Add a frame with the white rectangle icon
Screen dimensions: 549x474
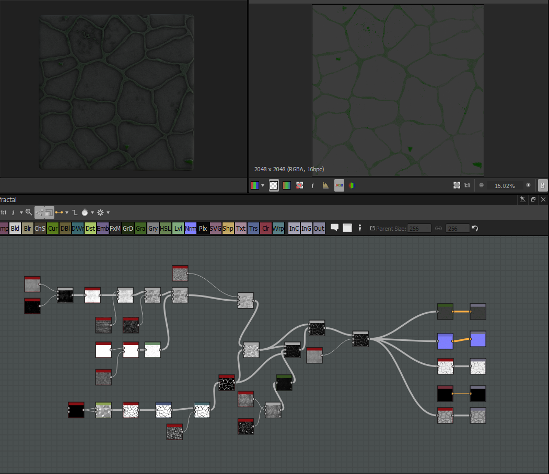tap(347, 228)
